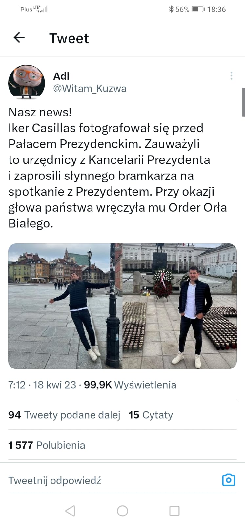
Task: Tap the back arrow icon
Action: (x=19, y=38)
